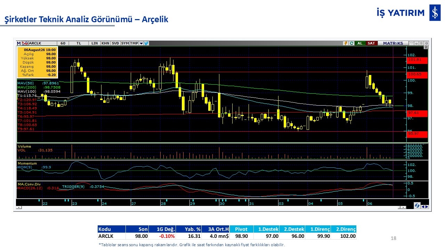
Task: Toggle the SYM button
Action: tap(125, 43)
